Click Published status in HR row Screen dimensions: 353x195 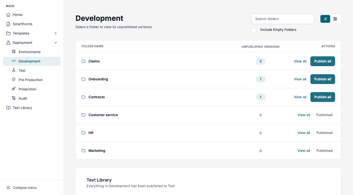pos(324,133)
